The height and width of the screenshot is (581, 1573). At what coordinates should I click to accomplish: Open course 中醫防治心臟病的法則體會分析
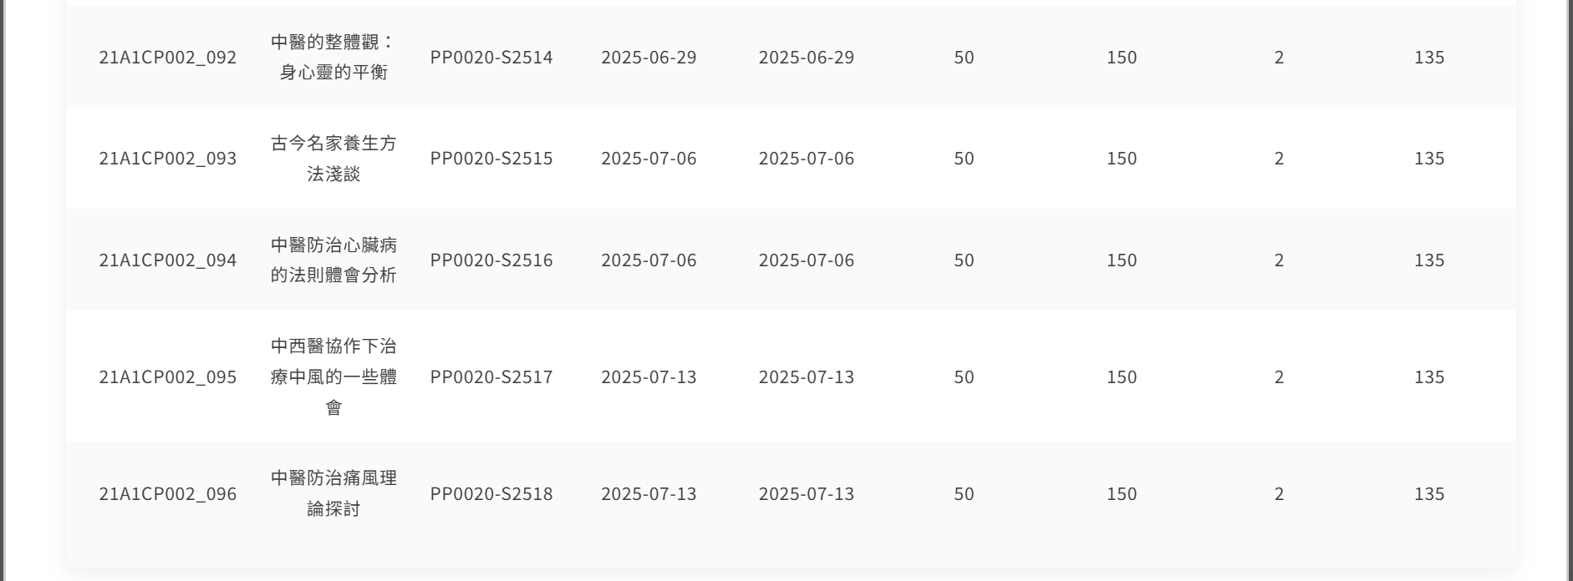tap(333, 260)
